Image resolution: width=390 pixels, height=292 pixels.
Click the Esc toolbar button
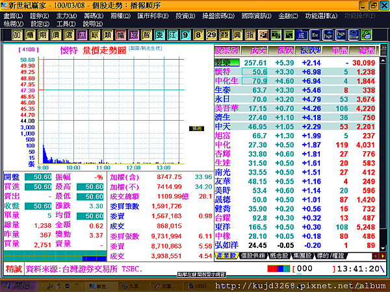[315, 35]
